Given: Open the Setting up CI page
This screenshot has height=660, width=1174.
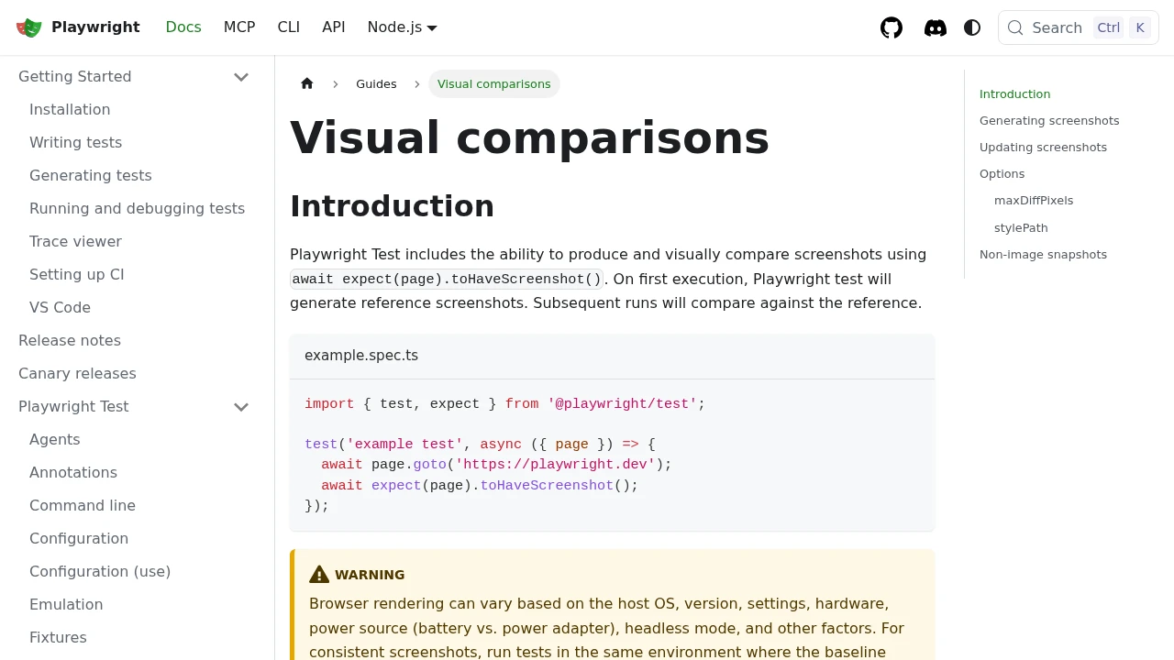Looking at the screenshot, I should click(x=77, y=275).
